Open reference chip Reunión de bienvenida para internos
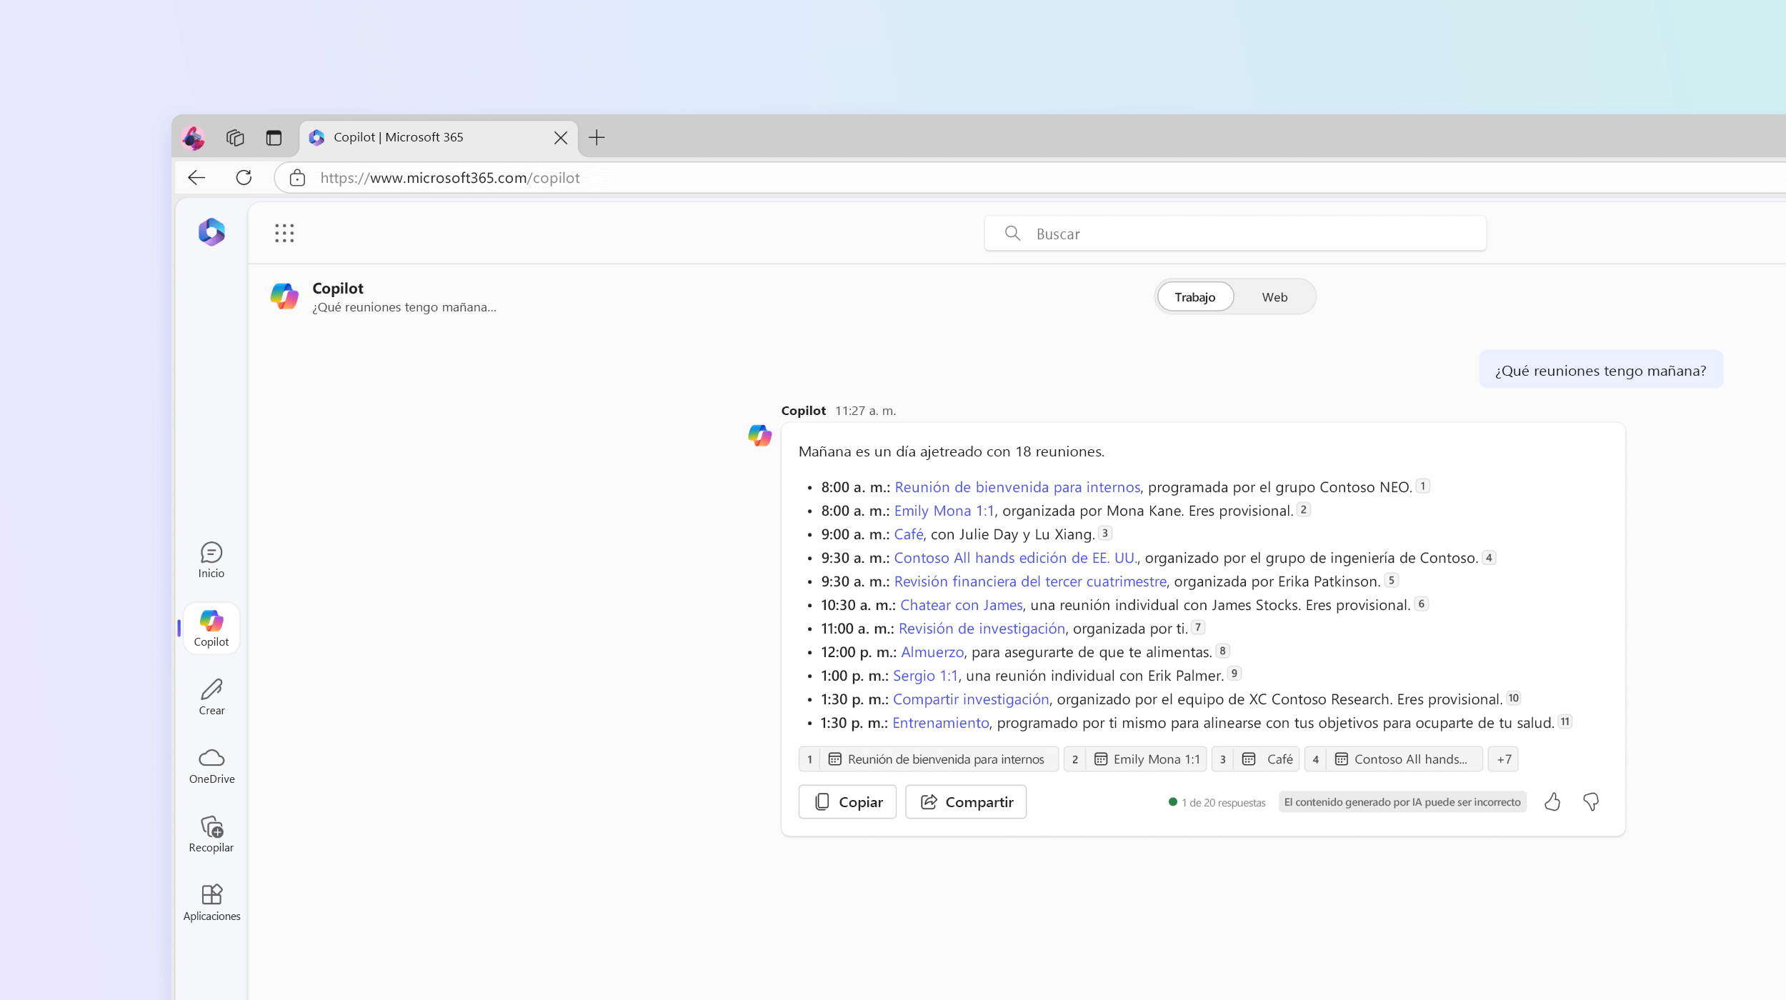This screenshot has width=1786, height=1000. coord(928,759)
